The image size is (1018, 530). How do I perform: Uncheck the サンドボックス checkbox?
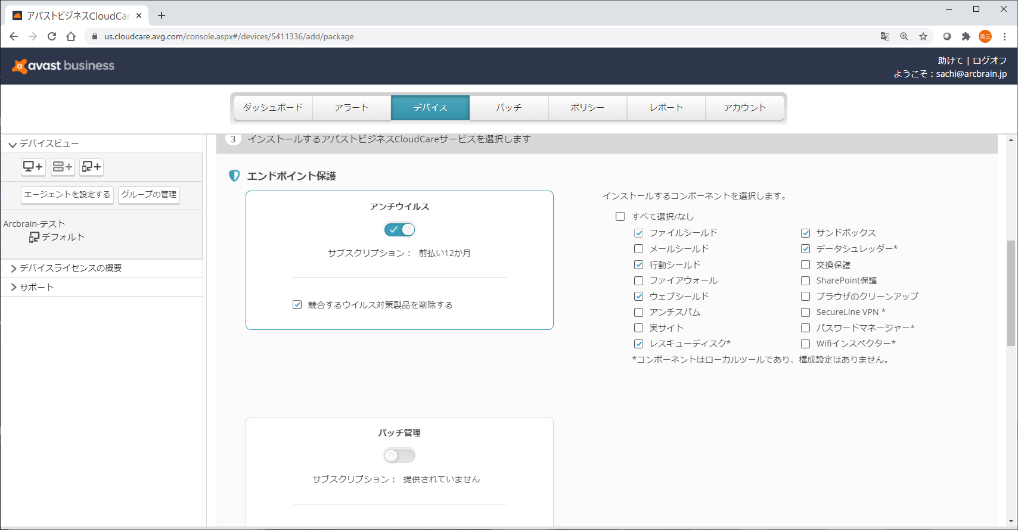pos(806,233)
